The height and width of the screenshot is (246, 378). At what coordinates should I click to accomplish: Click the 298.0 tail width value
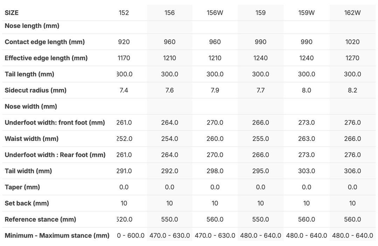pos(215,171)
